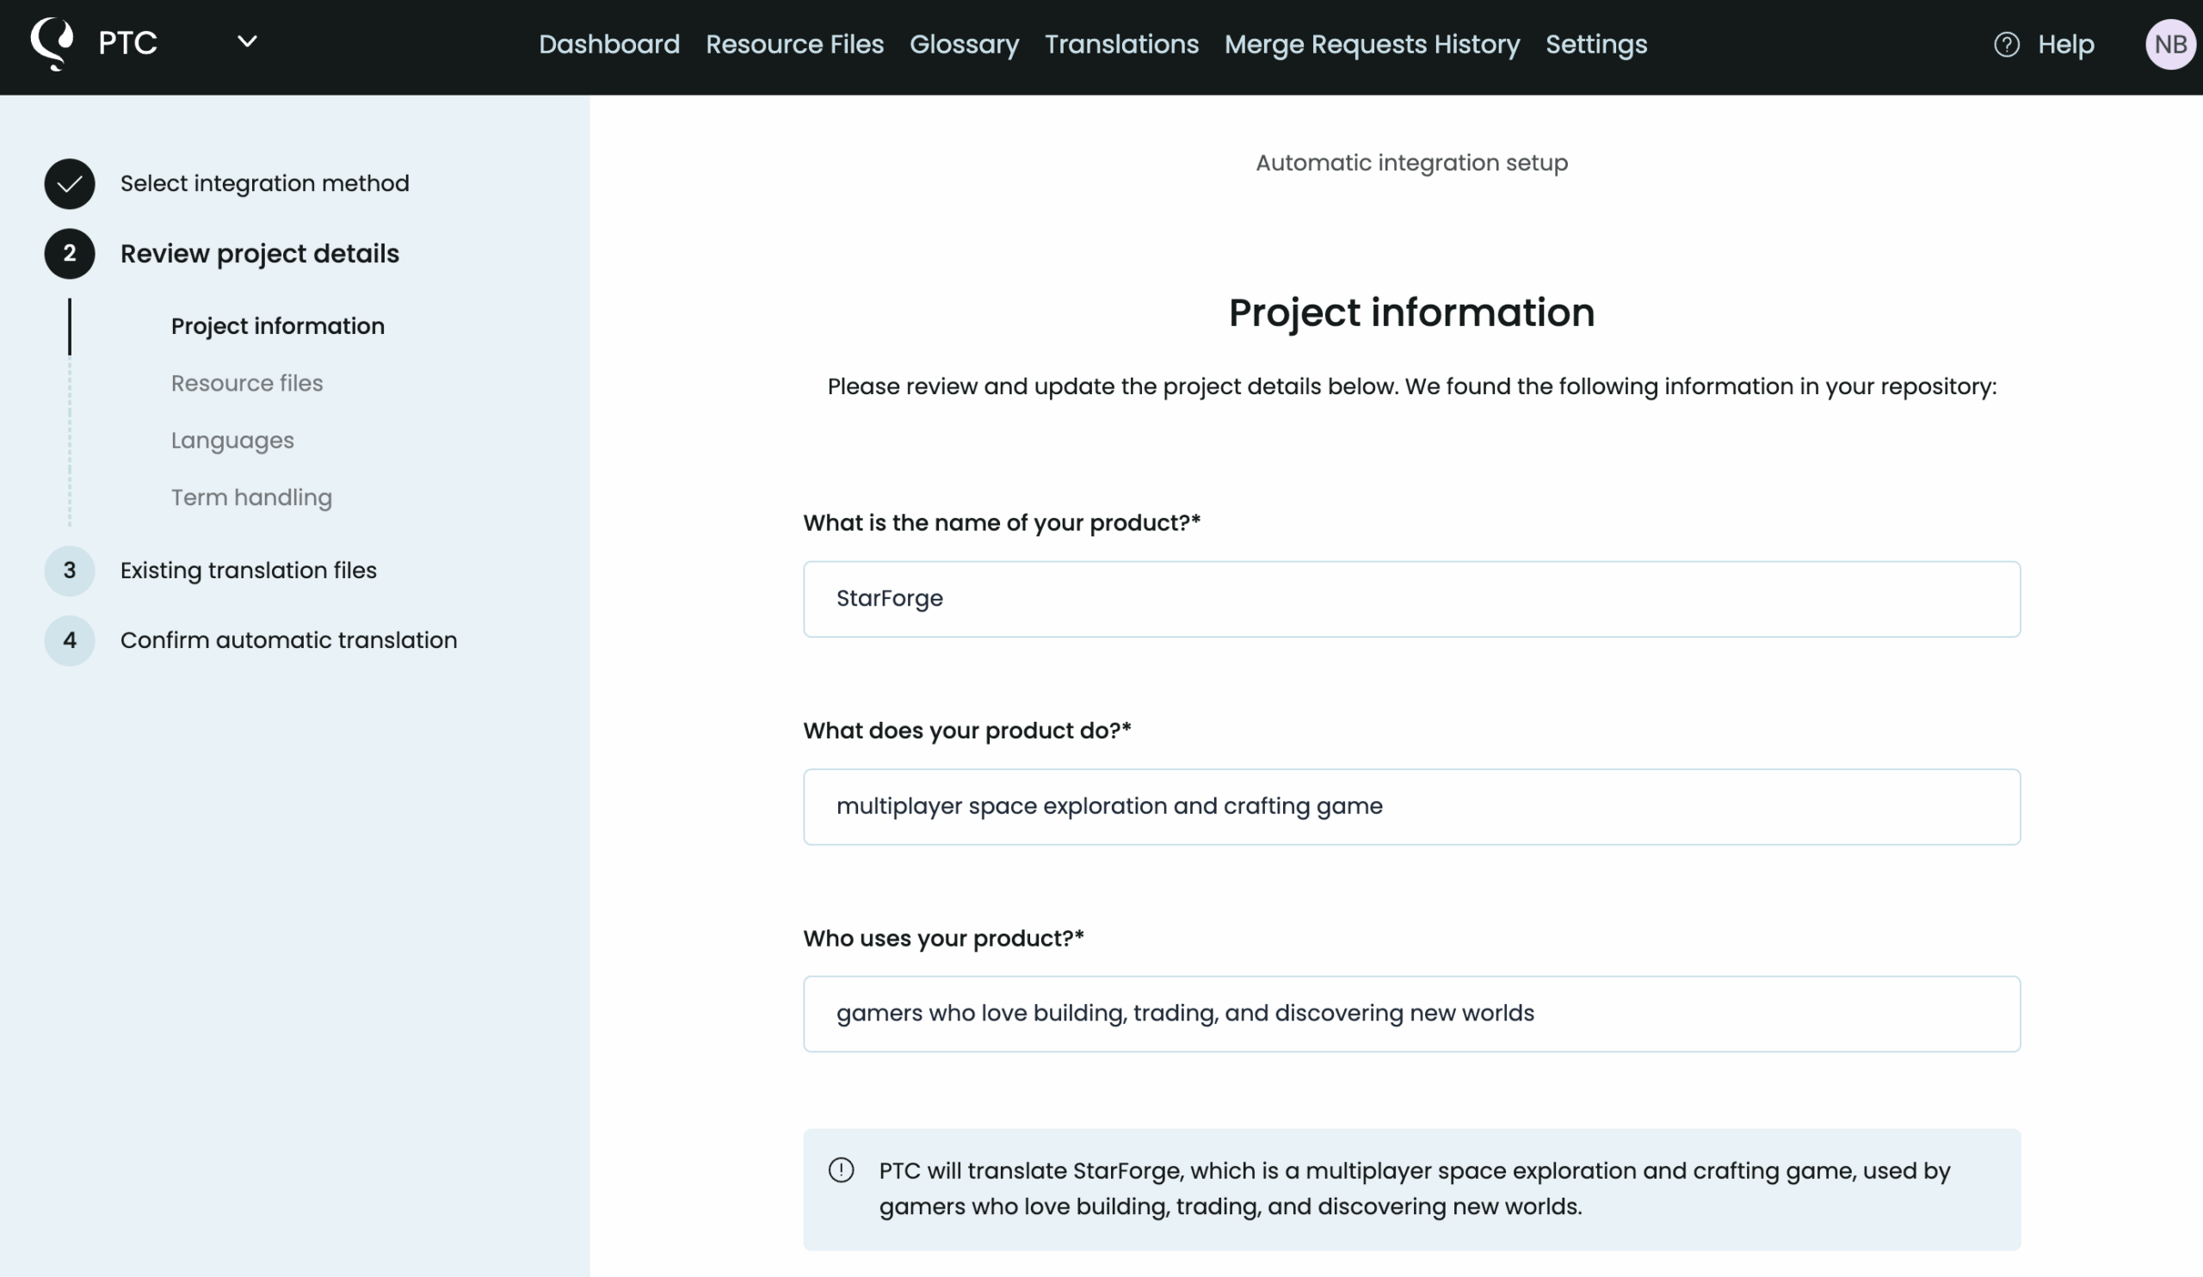The width and height of the screenshot is (2203, 1277).
Task: Open Settings from top navigation
Action: (x=1595, y=44)
